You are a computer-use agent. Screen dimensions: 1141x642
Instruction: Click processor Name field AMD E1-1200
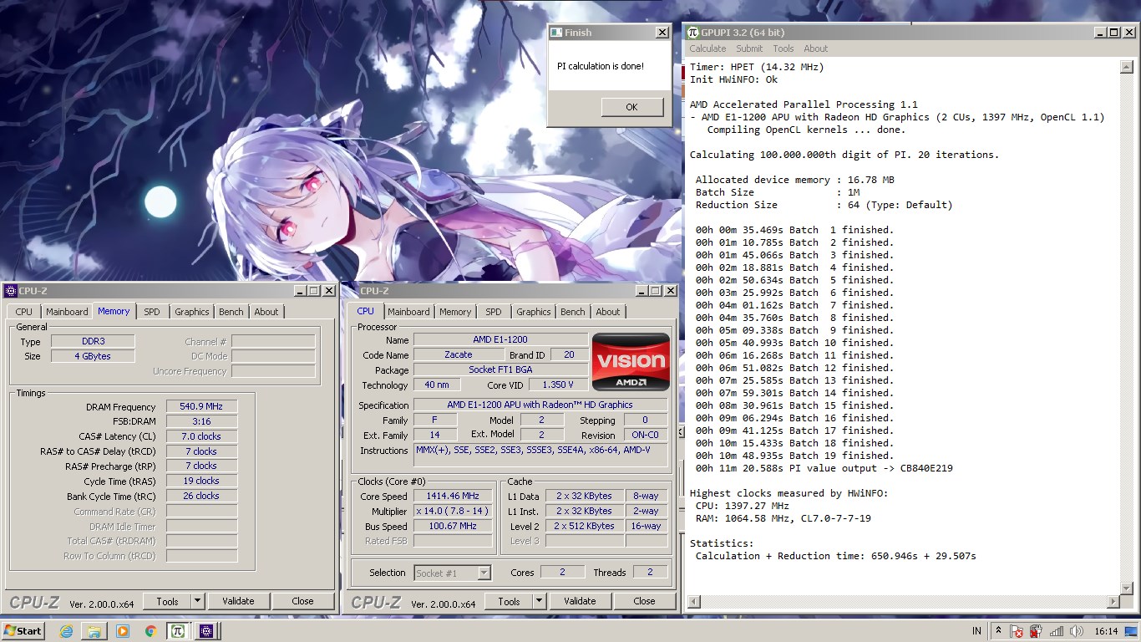[x=500, y=340]
